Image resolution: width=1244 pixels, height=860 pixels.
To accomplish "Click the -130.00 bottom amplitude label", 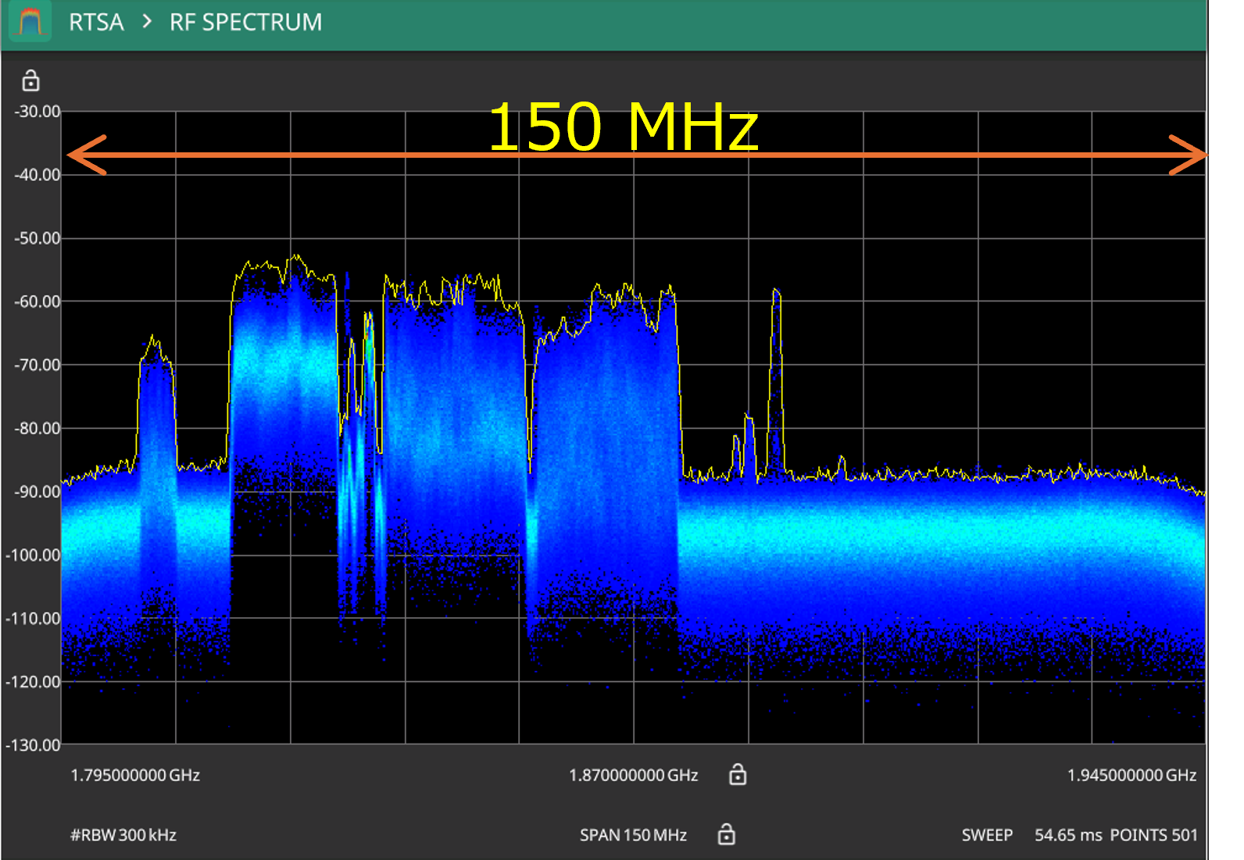I will pyautogui.click(x=34, y=745).
